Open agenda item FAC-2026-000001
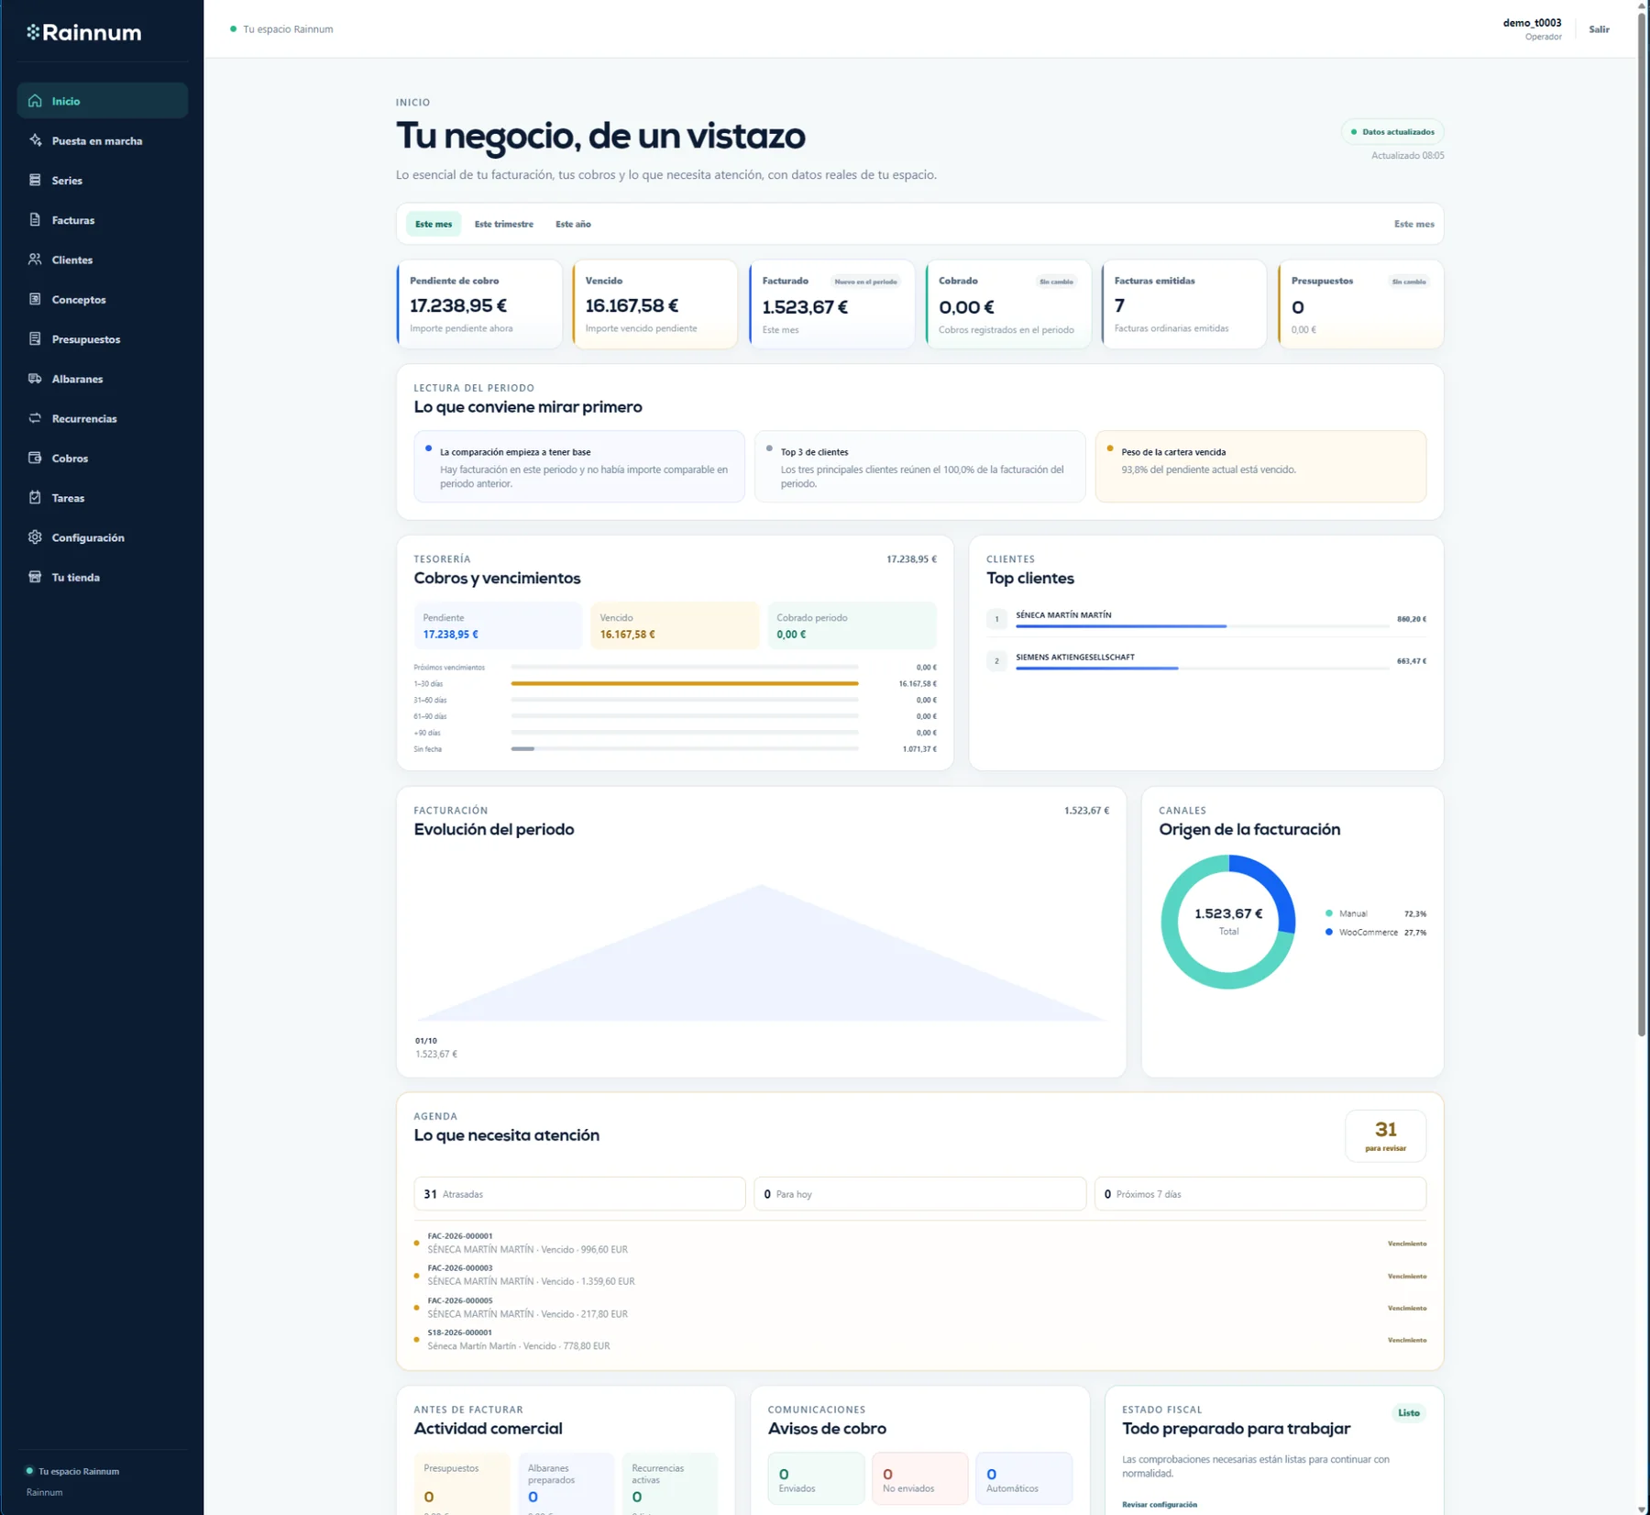 pyautogui.click(x=919, y=1243)
